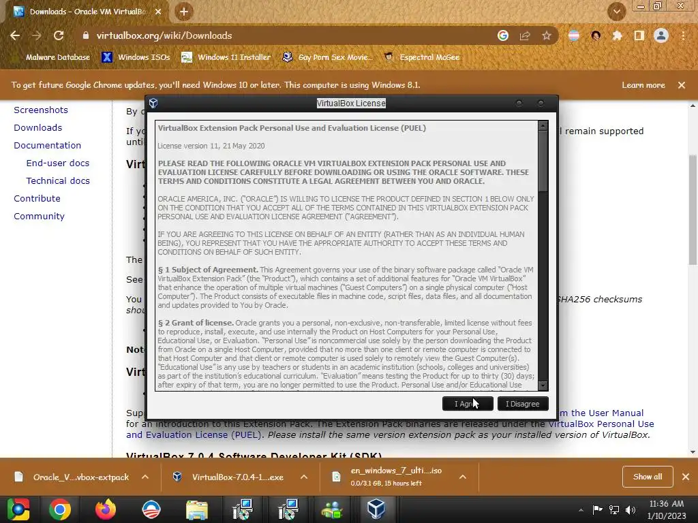Open the Chrome profile avatar
This screenshot has height=523, width=698.
point(661,35)
